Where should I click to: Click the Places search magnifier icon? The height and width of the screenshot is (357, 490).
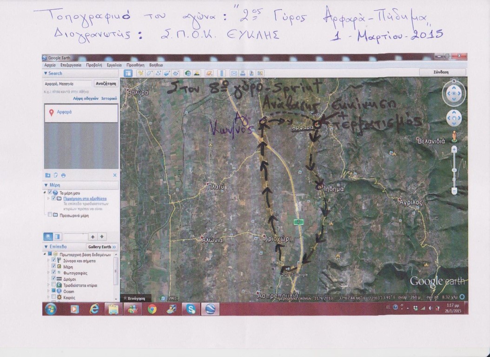pyautogui.click(x=48, y=237)
